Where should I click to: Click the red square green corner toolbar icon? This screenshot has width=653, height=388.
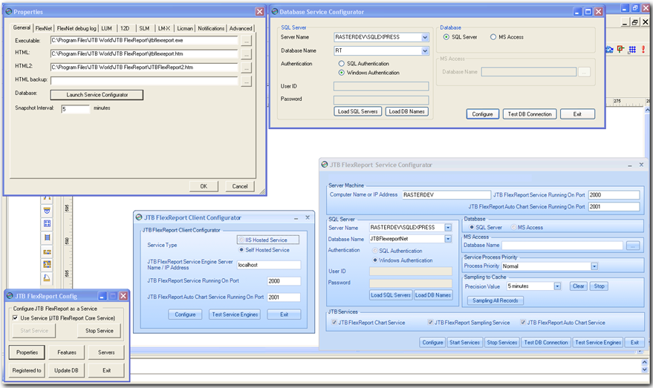point(621,50)
